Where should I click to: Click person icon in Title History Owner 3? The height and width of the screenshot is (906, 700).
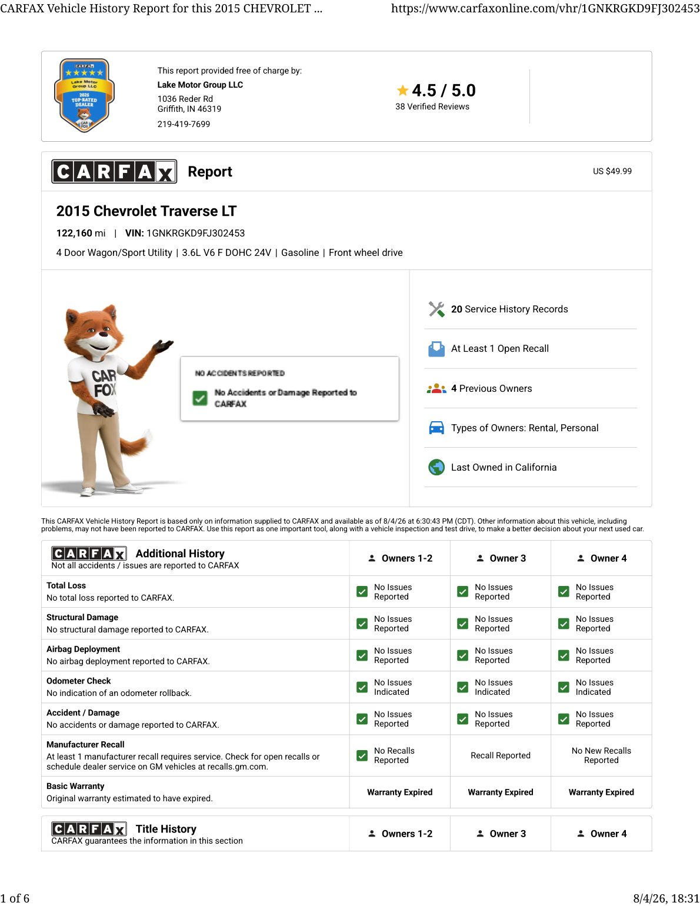480,834
